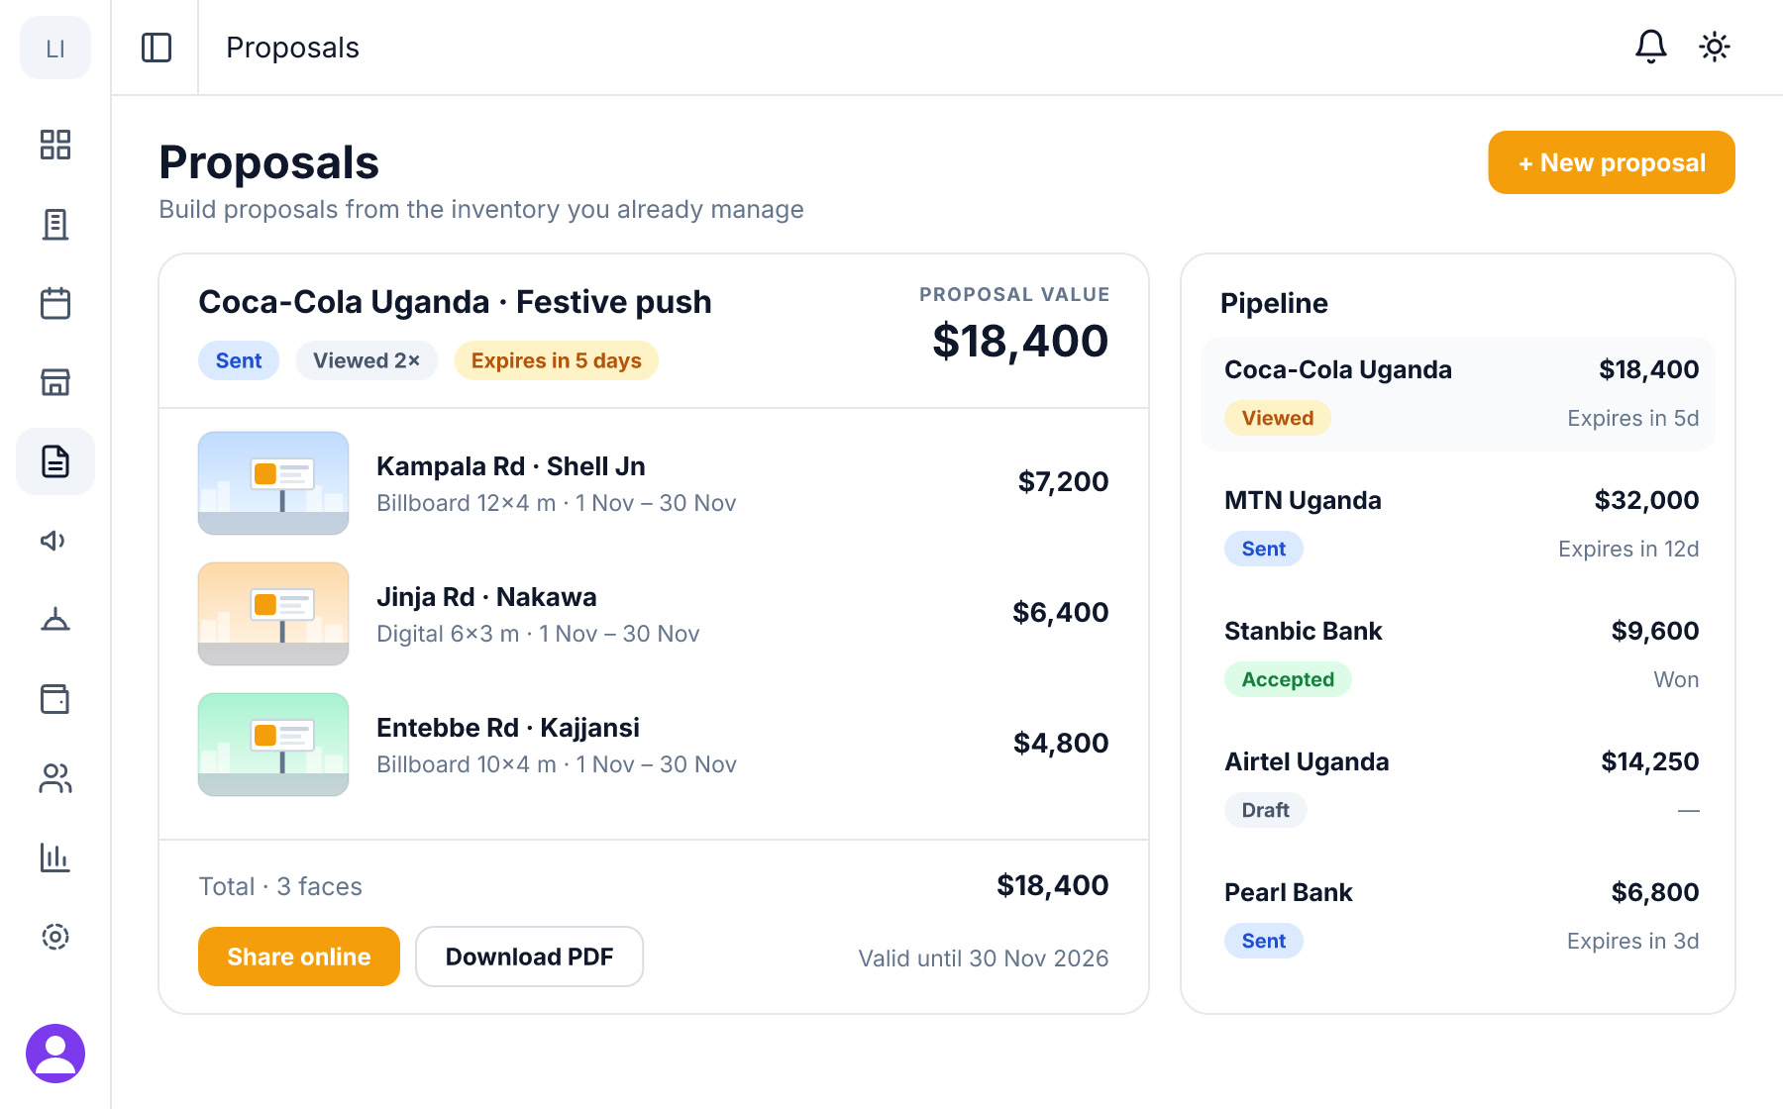Click the Accepted badge for Stanbic Bank
Viewport: 1783px width, 1109px height.
[1288, 679]
